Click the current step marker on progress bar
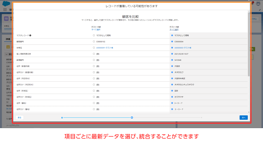The height and width of the screenshot is (156, 263). (132, 117)
